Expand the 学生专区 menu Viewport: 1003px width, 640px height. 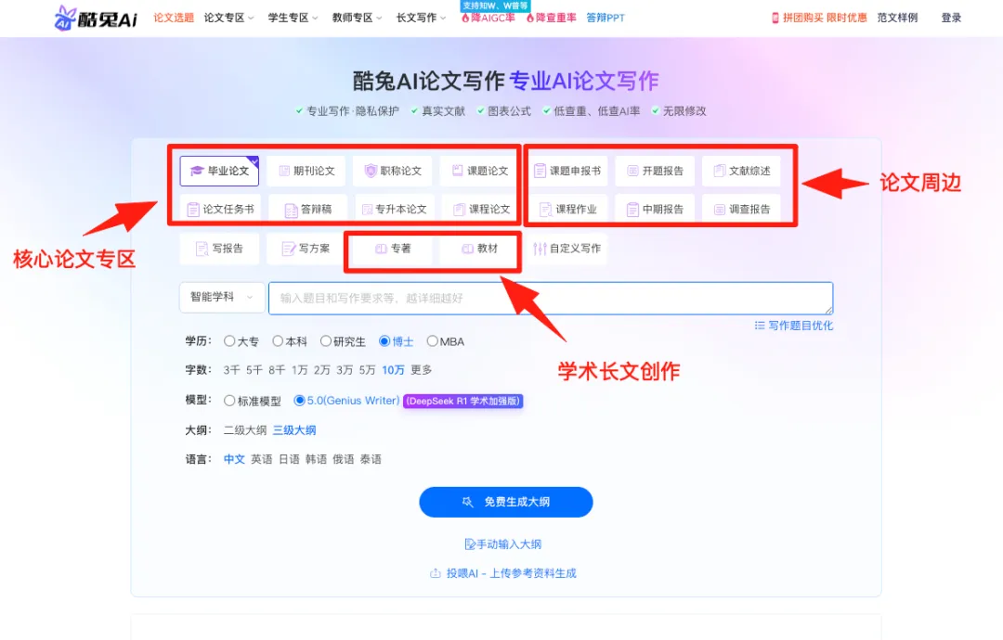293,18
